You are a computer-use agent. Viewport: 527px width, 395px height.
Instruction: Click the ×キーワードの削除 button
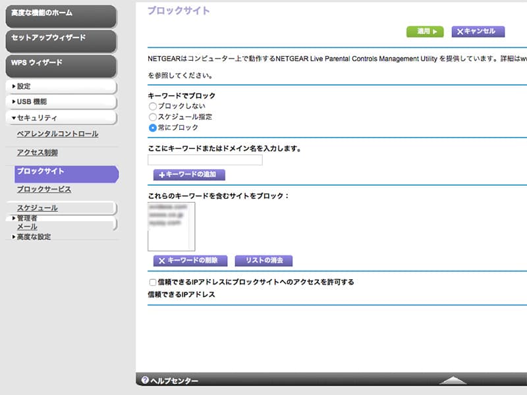click(190, 261)
